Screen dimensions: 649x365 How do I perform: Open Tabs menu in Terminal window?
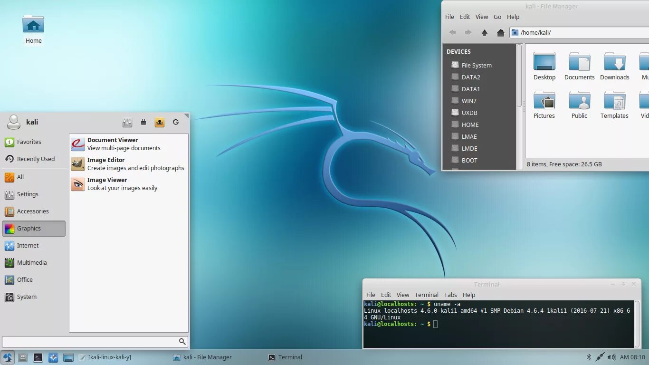coord(450,295)
